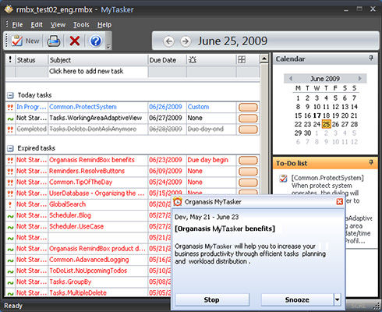Open the [Common.ProtectSystem] to-do entry

327,178
